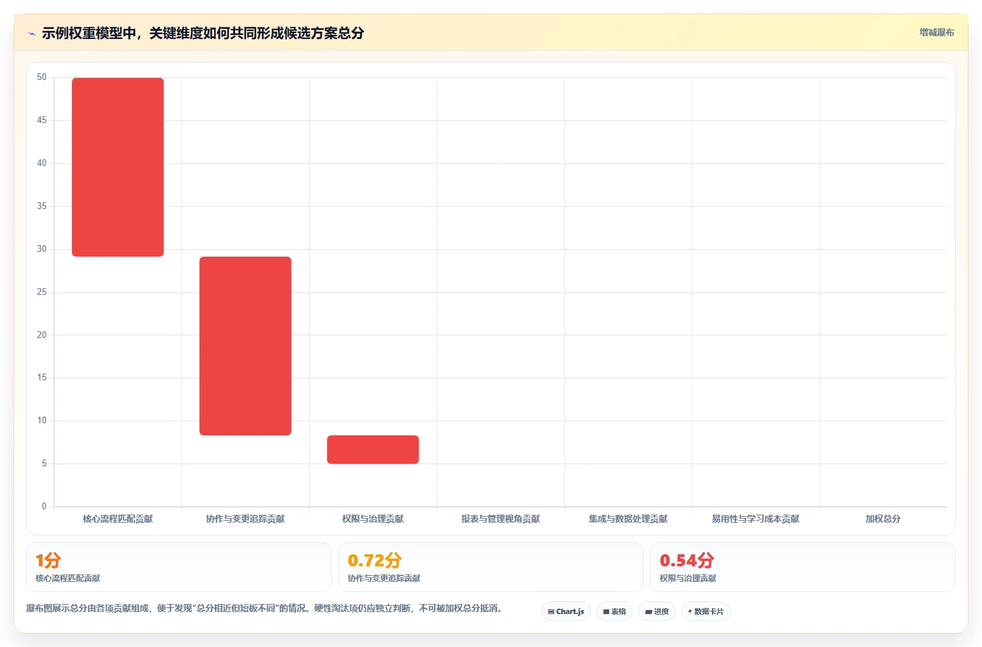
Task: Click y-axis tick value 25
Action: 42,292
